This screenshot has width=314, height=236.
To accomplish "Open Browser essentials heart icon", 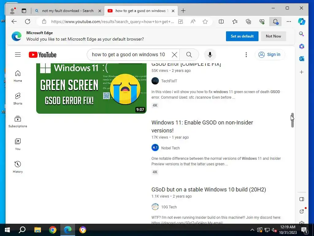I will click(x=262, y=22).
